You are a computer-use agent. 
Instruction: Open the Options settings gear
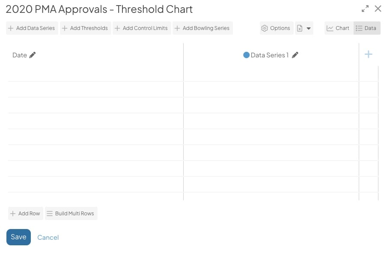tap(276, 28)
